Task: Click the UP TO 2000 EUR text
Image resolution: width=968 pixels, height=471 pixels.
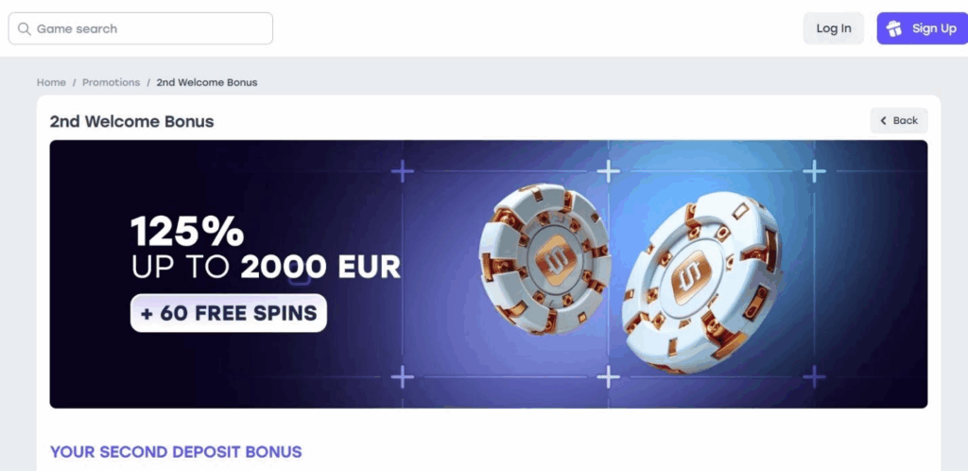Action: coord(266,267)
